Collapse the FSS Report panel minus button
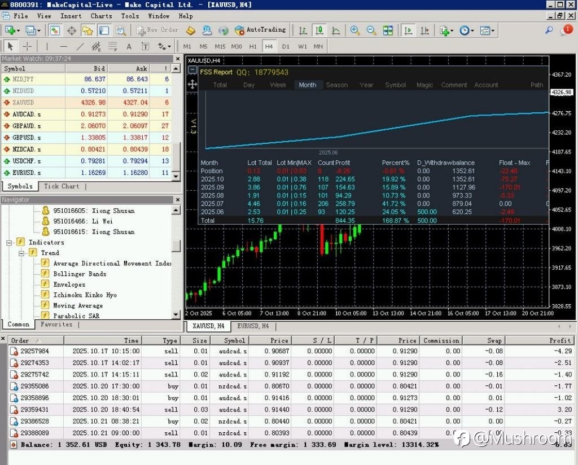The image size is (578, 465). coord(192,69)
